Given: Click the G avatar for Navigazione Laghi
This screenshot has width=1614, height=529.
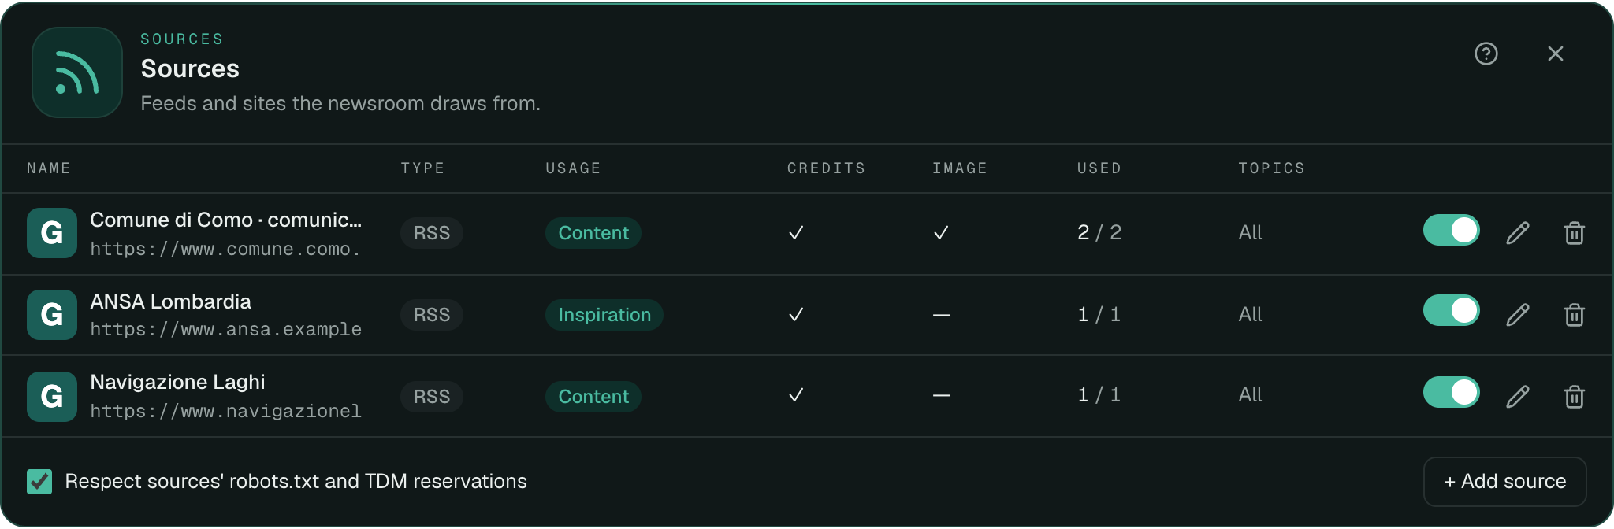Looking at the screenshot, I should coord(52,397).
